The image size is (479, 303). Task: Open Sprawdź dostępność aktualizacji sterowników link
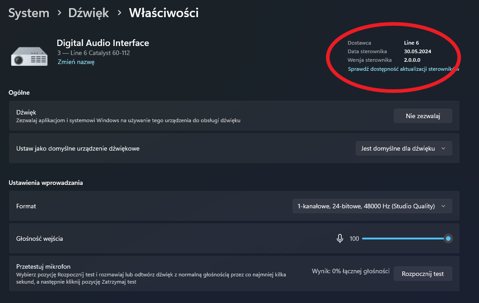click(x=403, y=69)
